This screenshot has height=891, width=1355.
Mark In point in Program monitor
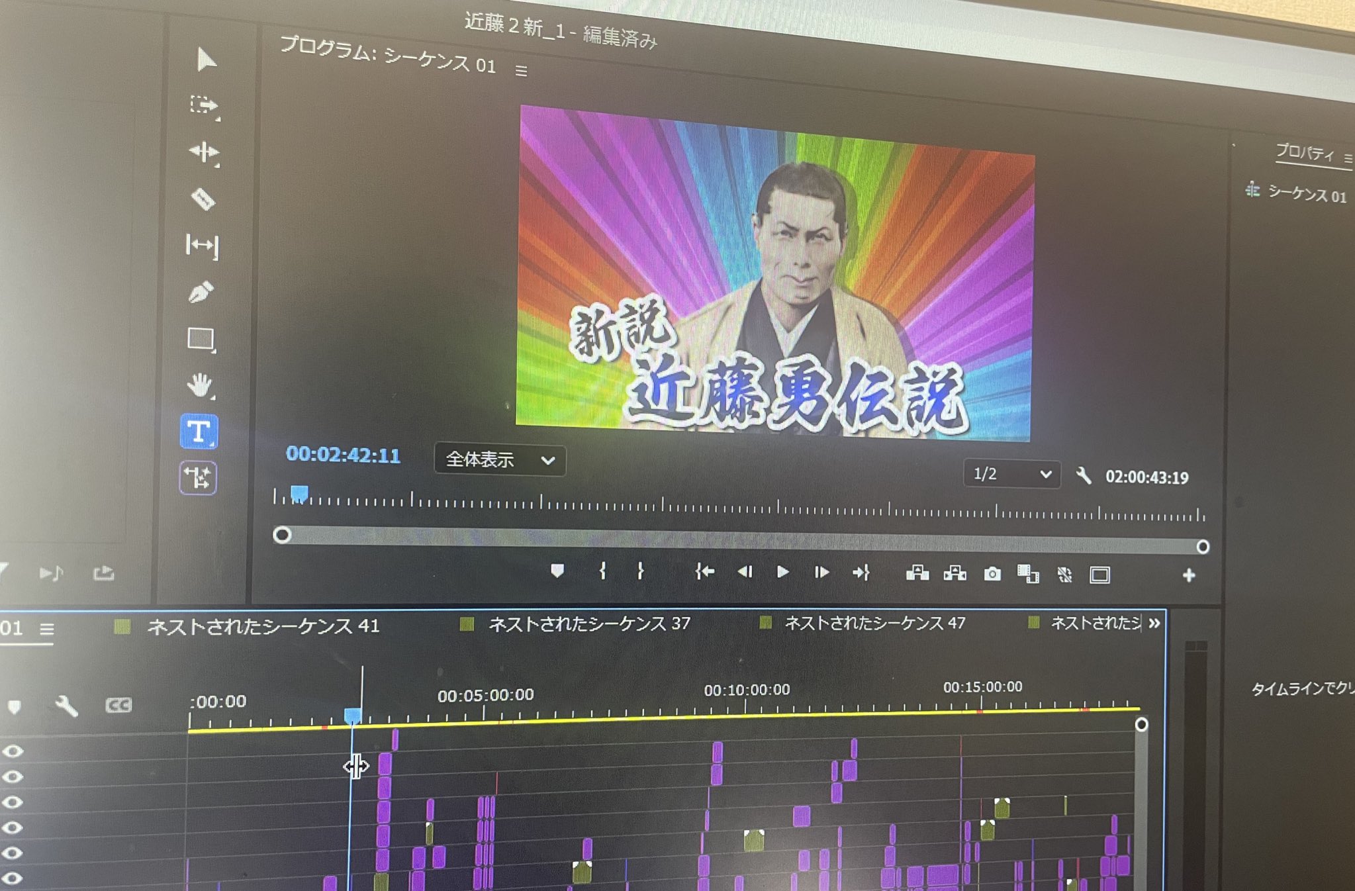click(x=602, y=571)
